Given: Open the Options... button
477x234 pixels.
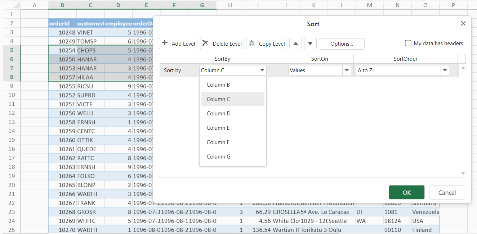Looking at the screenshot, I should pos(341,44).
